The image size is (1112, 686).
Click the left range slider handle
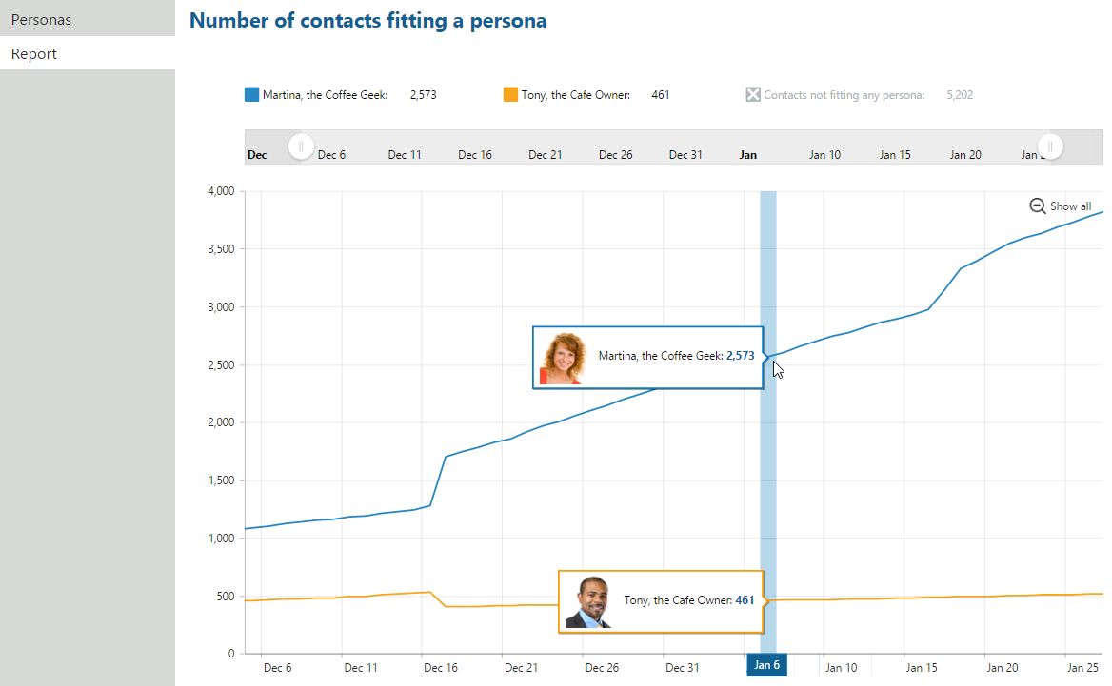(300, 147)
